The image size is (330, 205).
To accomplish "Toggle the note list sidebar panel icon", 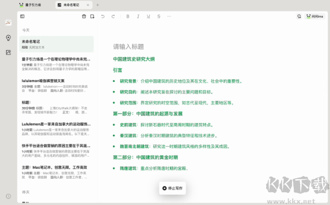I will (23, 16).
